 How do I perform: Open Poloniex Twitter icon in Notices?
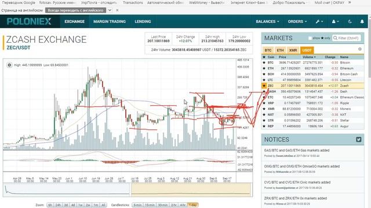tap(358, 139)
